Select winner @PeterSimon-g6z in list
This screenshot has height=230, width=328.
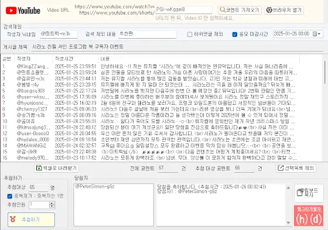tap(95, 187)
